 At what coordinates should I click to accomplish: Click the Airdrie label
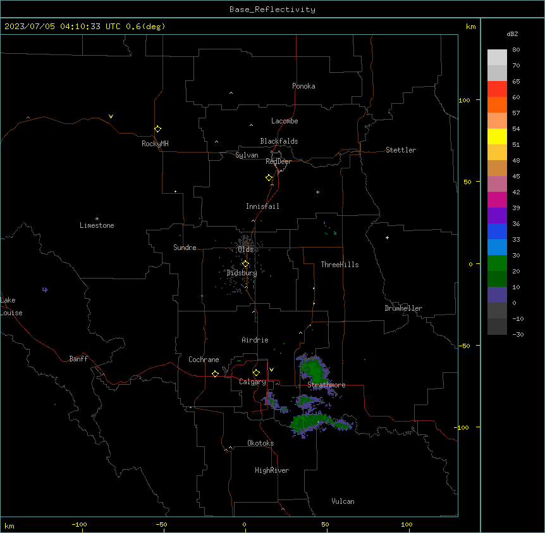click(255, 340)
